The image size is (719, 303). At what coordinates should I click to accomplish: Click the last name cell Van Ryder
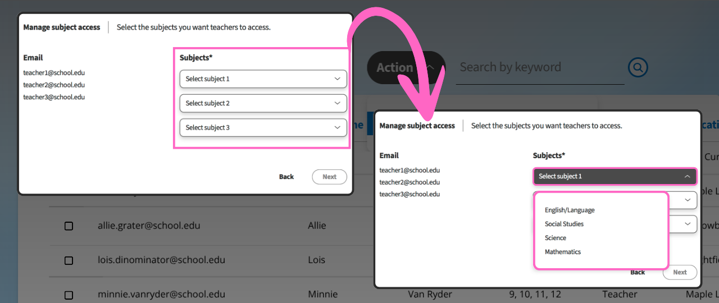430,295
